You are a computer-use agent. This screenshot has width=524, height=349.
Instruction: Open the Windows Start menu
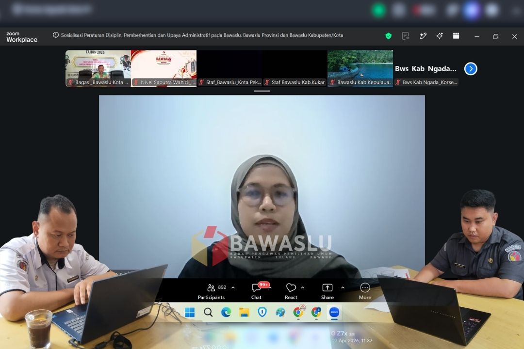190,312
